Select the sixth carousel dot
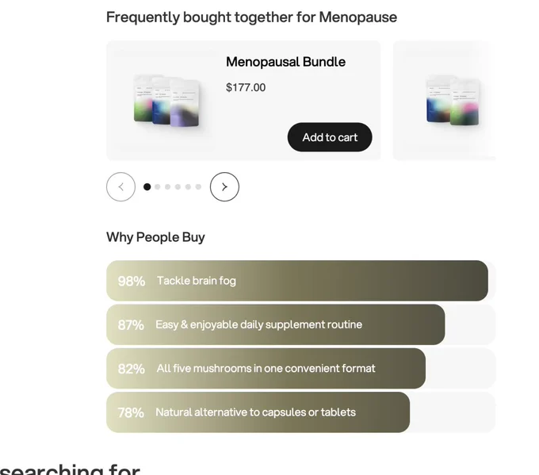This screenshot has height=475, width=539. (x=198, y=187)
